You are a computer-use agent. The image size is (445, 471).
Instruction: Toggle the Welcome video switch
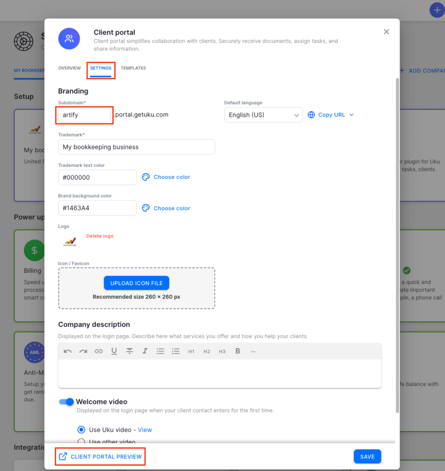tap(66, 402)
